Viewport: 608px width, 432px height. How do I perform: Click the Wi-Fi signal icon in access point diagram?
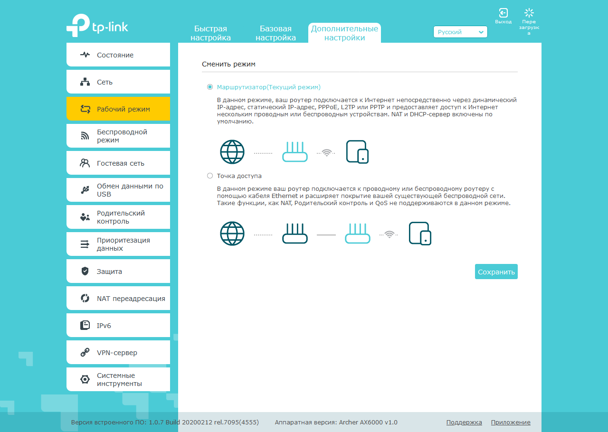click(x=389, y=234)
